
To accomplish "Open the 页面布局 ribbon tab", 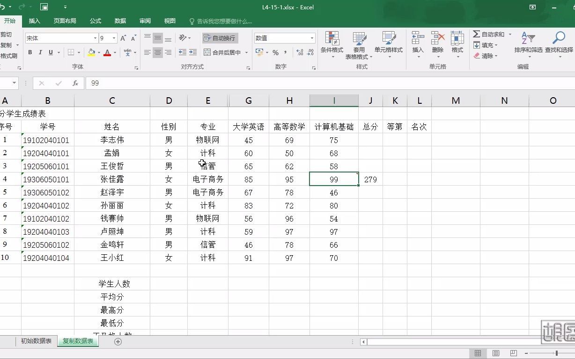I will pyautogui.click(x=65, y=21).
